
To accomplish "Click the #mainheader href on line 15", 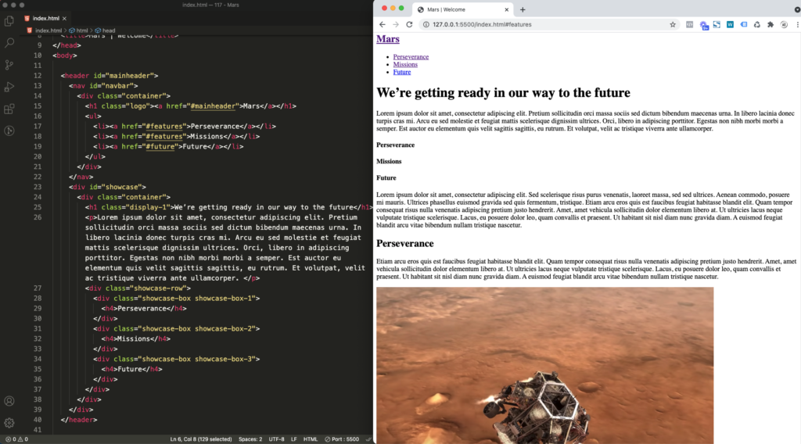I will tap(213, 106).
